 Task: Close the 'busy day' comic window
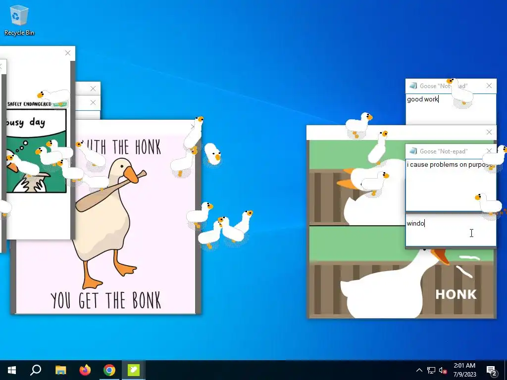pos(67,53)
